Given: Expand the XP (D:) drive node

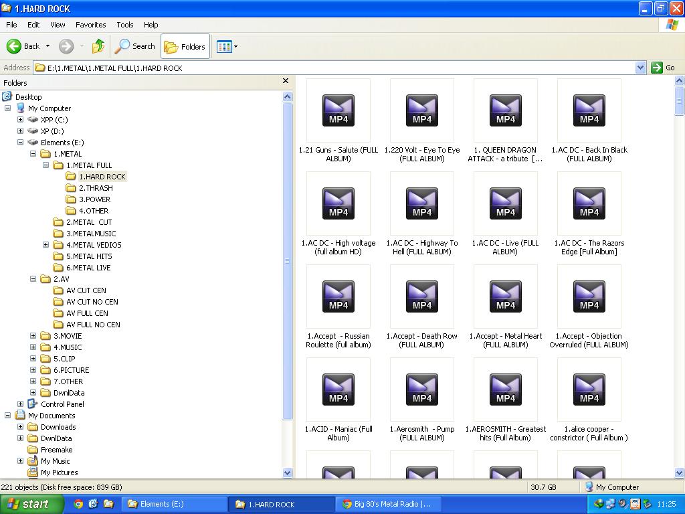Looking at the screenshot, I should click(20, 131).
